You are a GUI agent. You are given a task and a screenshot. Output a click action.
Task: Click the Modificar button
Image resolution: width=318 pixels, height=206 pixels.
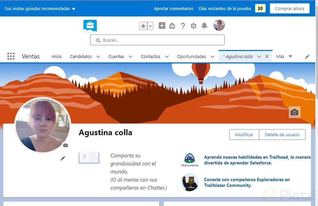tap(244, 135)
